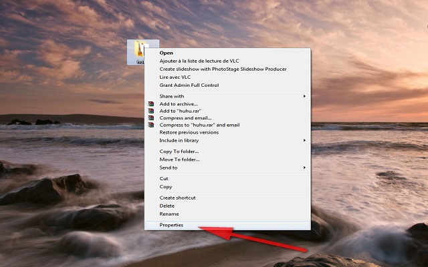The image size is (428, 267).
Task: Choose Open from the context menu
Action: pos(167,53)
